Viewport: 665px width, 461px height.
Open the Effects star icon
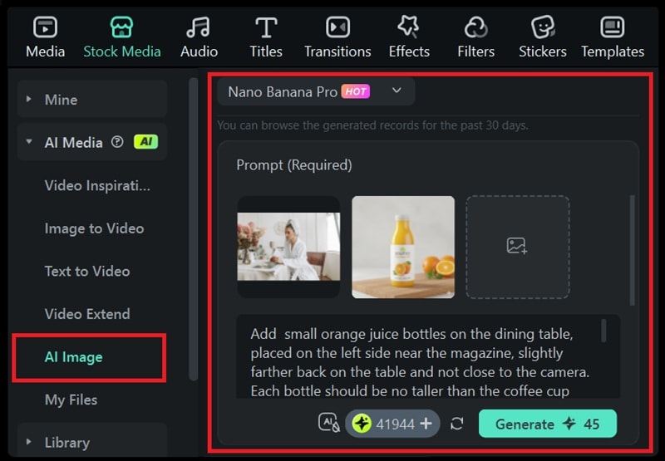(409, 27)
